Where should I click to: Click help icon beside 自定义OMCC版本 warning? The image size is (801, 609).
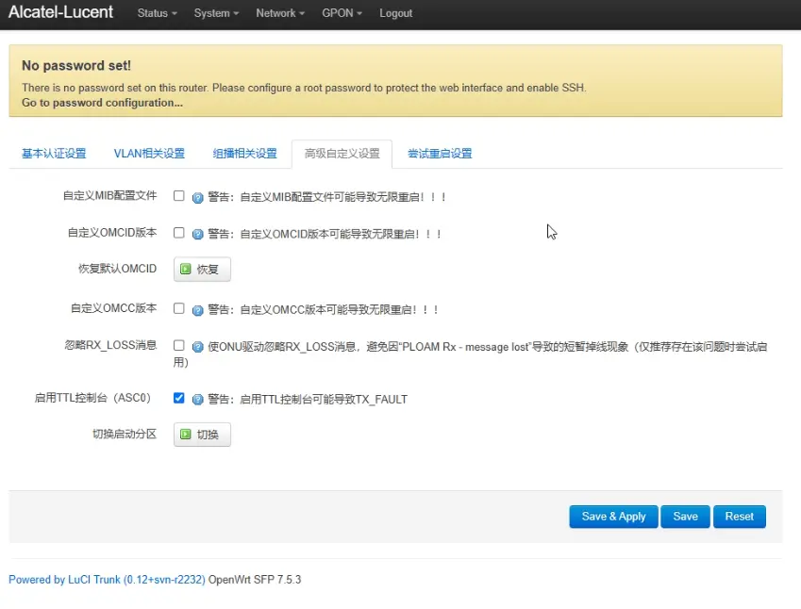(198, 310)
